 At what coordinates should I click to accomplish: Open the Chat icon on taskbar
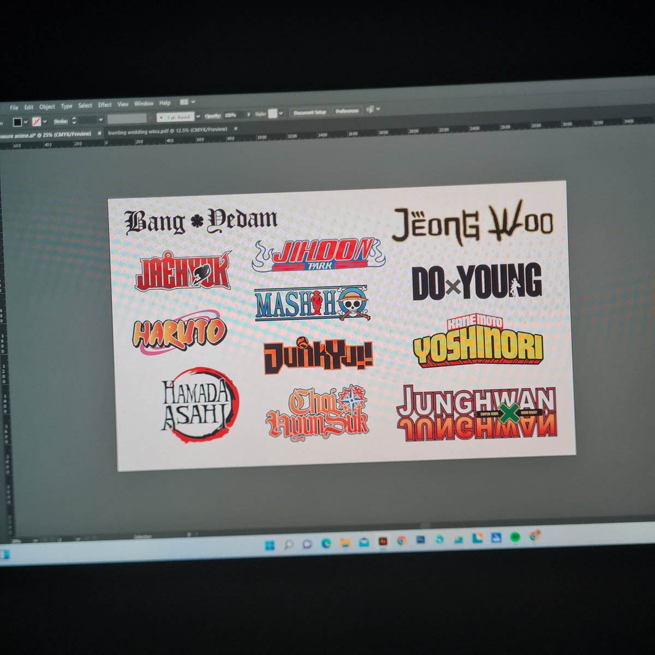click(x=307, y=544)
